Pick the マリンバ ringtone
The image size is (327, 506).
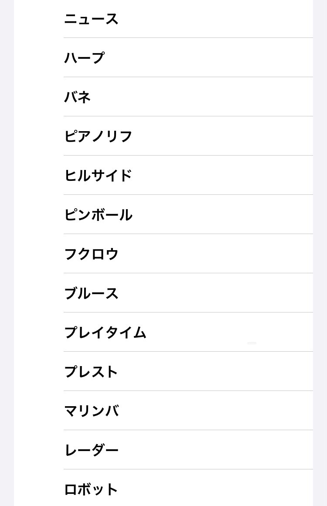(x=92, y=411)
